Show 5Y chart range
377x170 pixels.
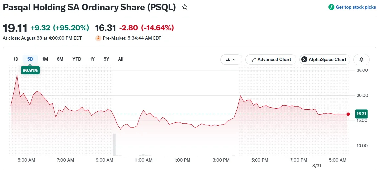(x=106, y=59)
